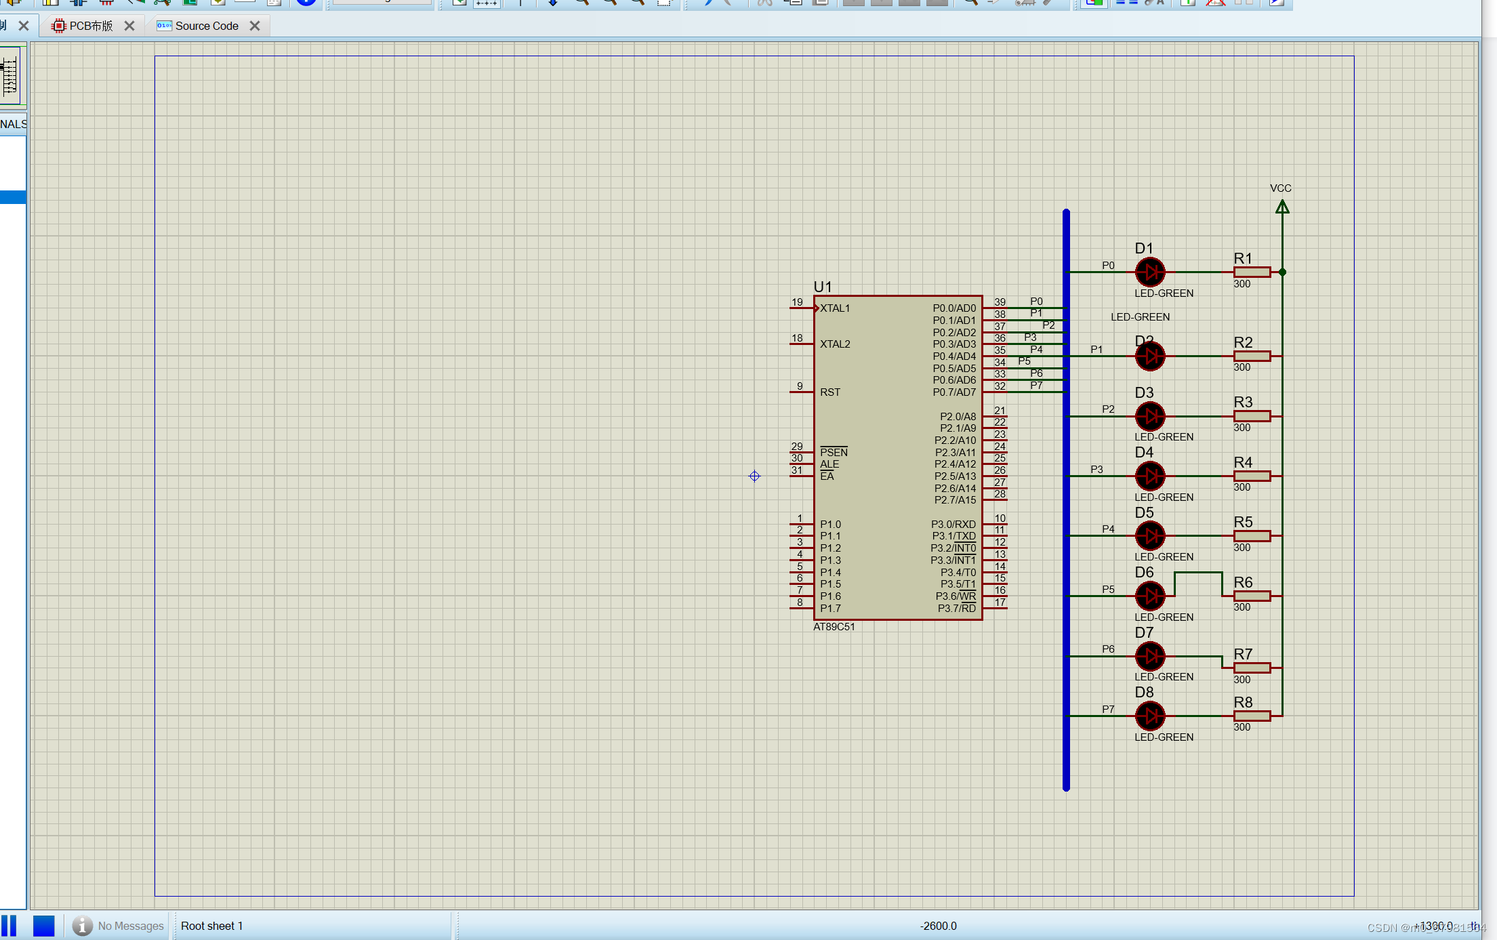Close the leftmost schematic tab
This screenshot has width=1497, height=940.
(24, 26)
